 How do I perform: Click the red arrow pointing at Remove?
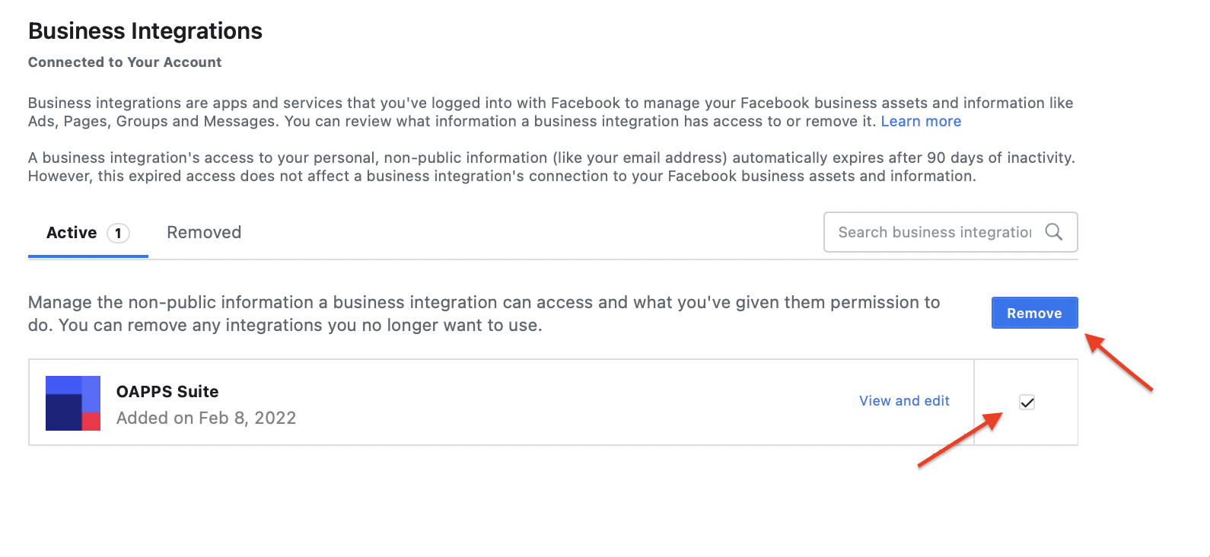[x=1119, y=362]
